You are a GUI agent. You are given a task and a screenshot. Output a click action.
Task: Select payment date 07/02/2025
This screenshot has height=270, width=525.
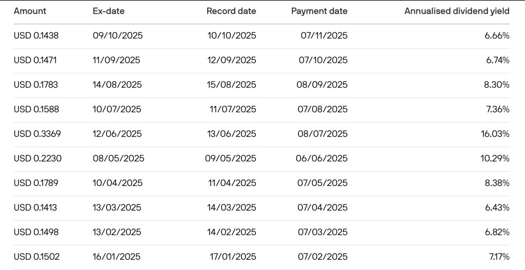[322, 257]
